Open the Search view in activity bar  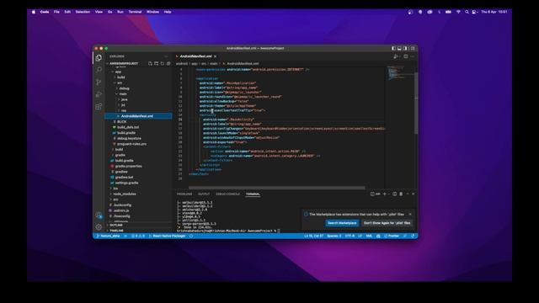coord(99,70)
